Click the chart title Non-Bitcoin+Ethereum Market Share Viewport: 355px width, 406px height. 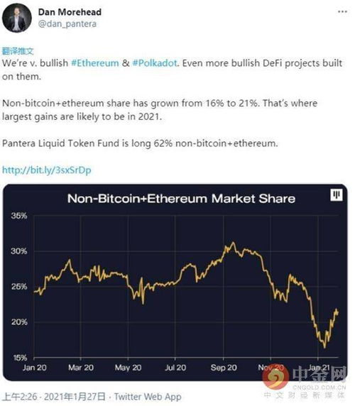pos(181,199)
